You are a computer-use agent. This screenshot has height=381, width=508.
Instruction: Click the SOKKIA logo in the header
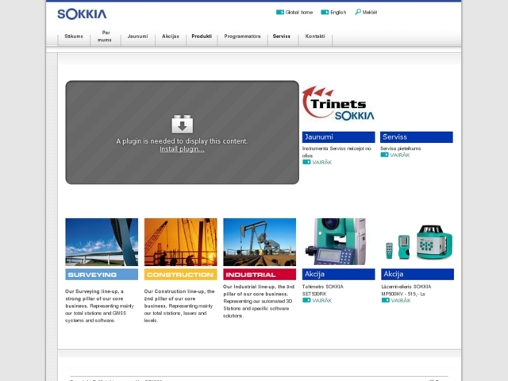click(x=81, y=13)
